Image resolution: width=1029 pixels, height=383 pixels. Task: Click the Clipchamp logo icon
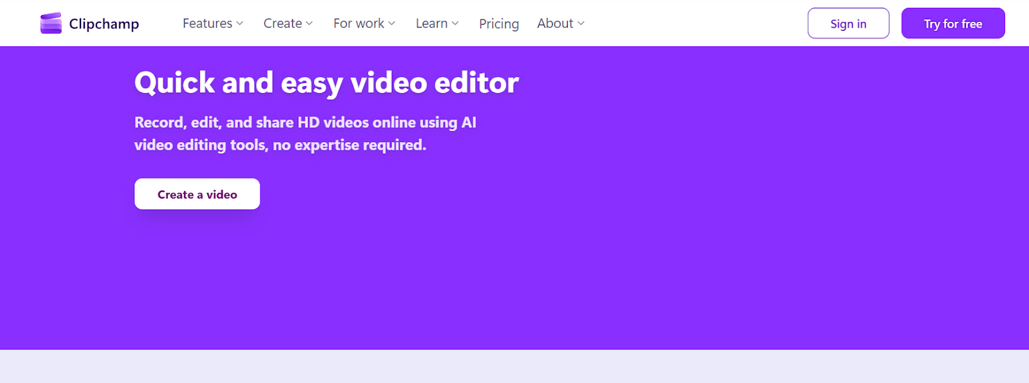coord(51,23)
